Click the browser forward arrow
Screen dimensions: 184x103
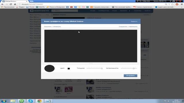click(x=7, y=4)
